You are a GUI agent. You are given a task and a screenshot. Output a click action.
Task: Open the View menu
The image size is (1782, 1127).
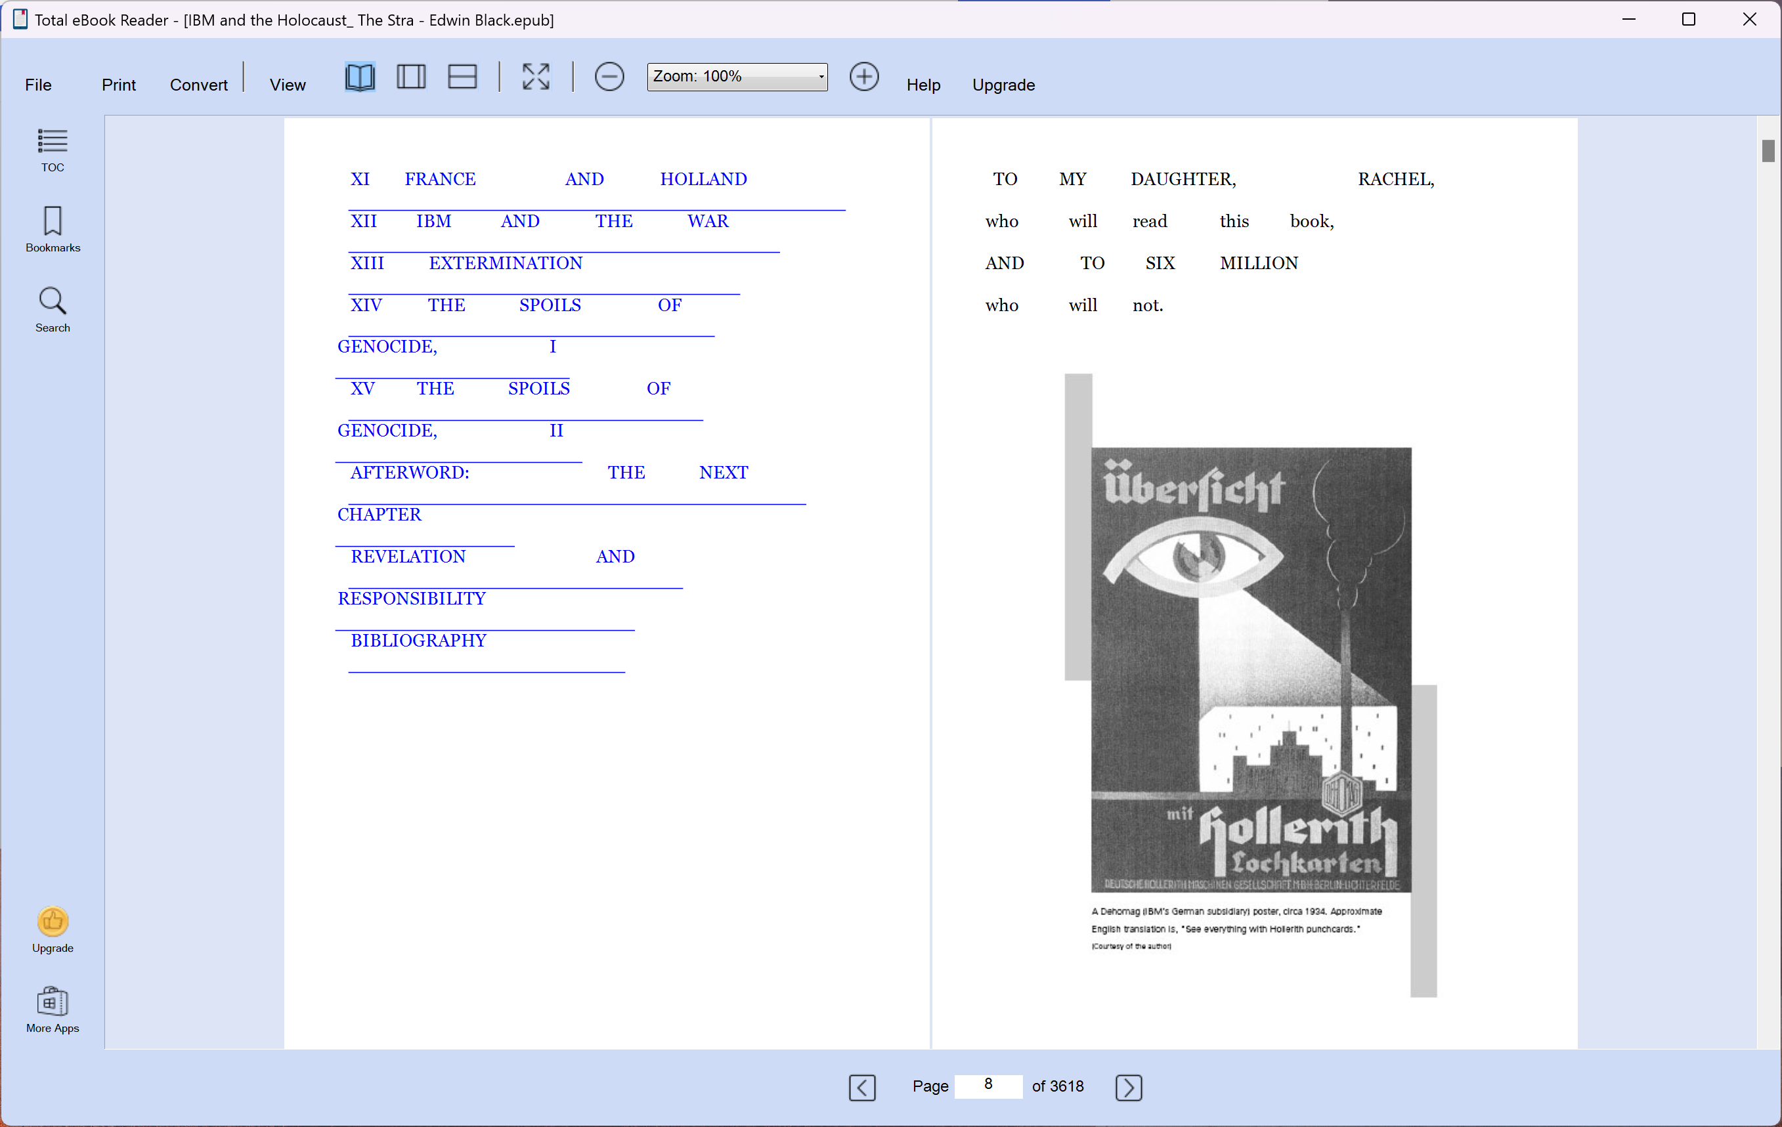coord(287,85)
